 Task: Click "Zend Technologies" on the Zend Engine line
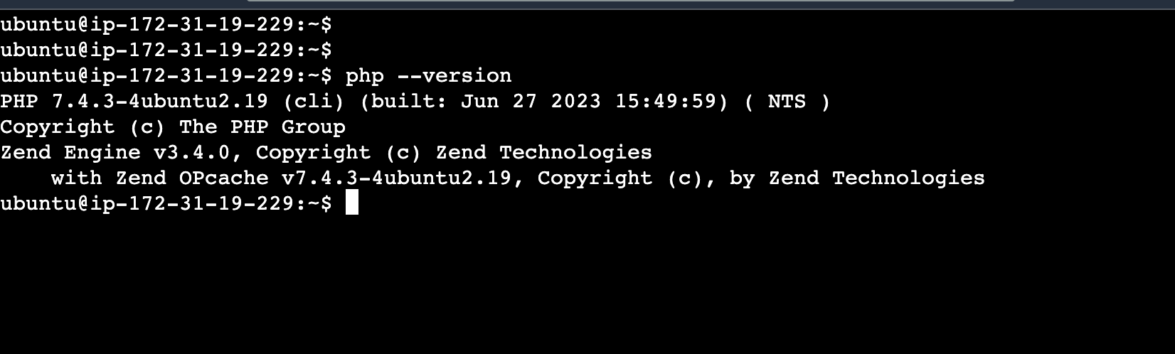543,152
